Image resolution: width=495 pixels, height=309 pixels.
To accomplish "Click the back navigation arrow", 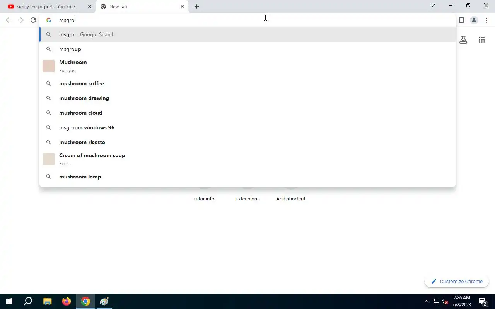I will 9,20.
